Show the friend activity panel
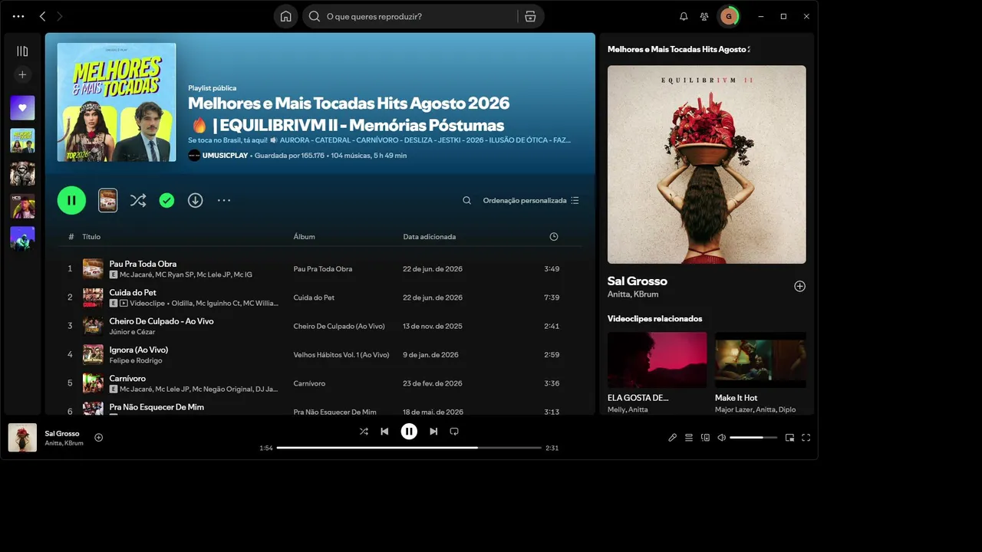The image size is (982, 552). [704, 16]
